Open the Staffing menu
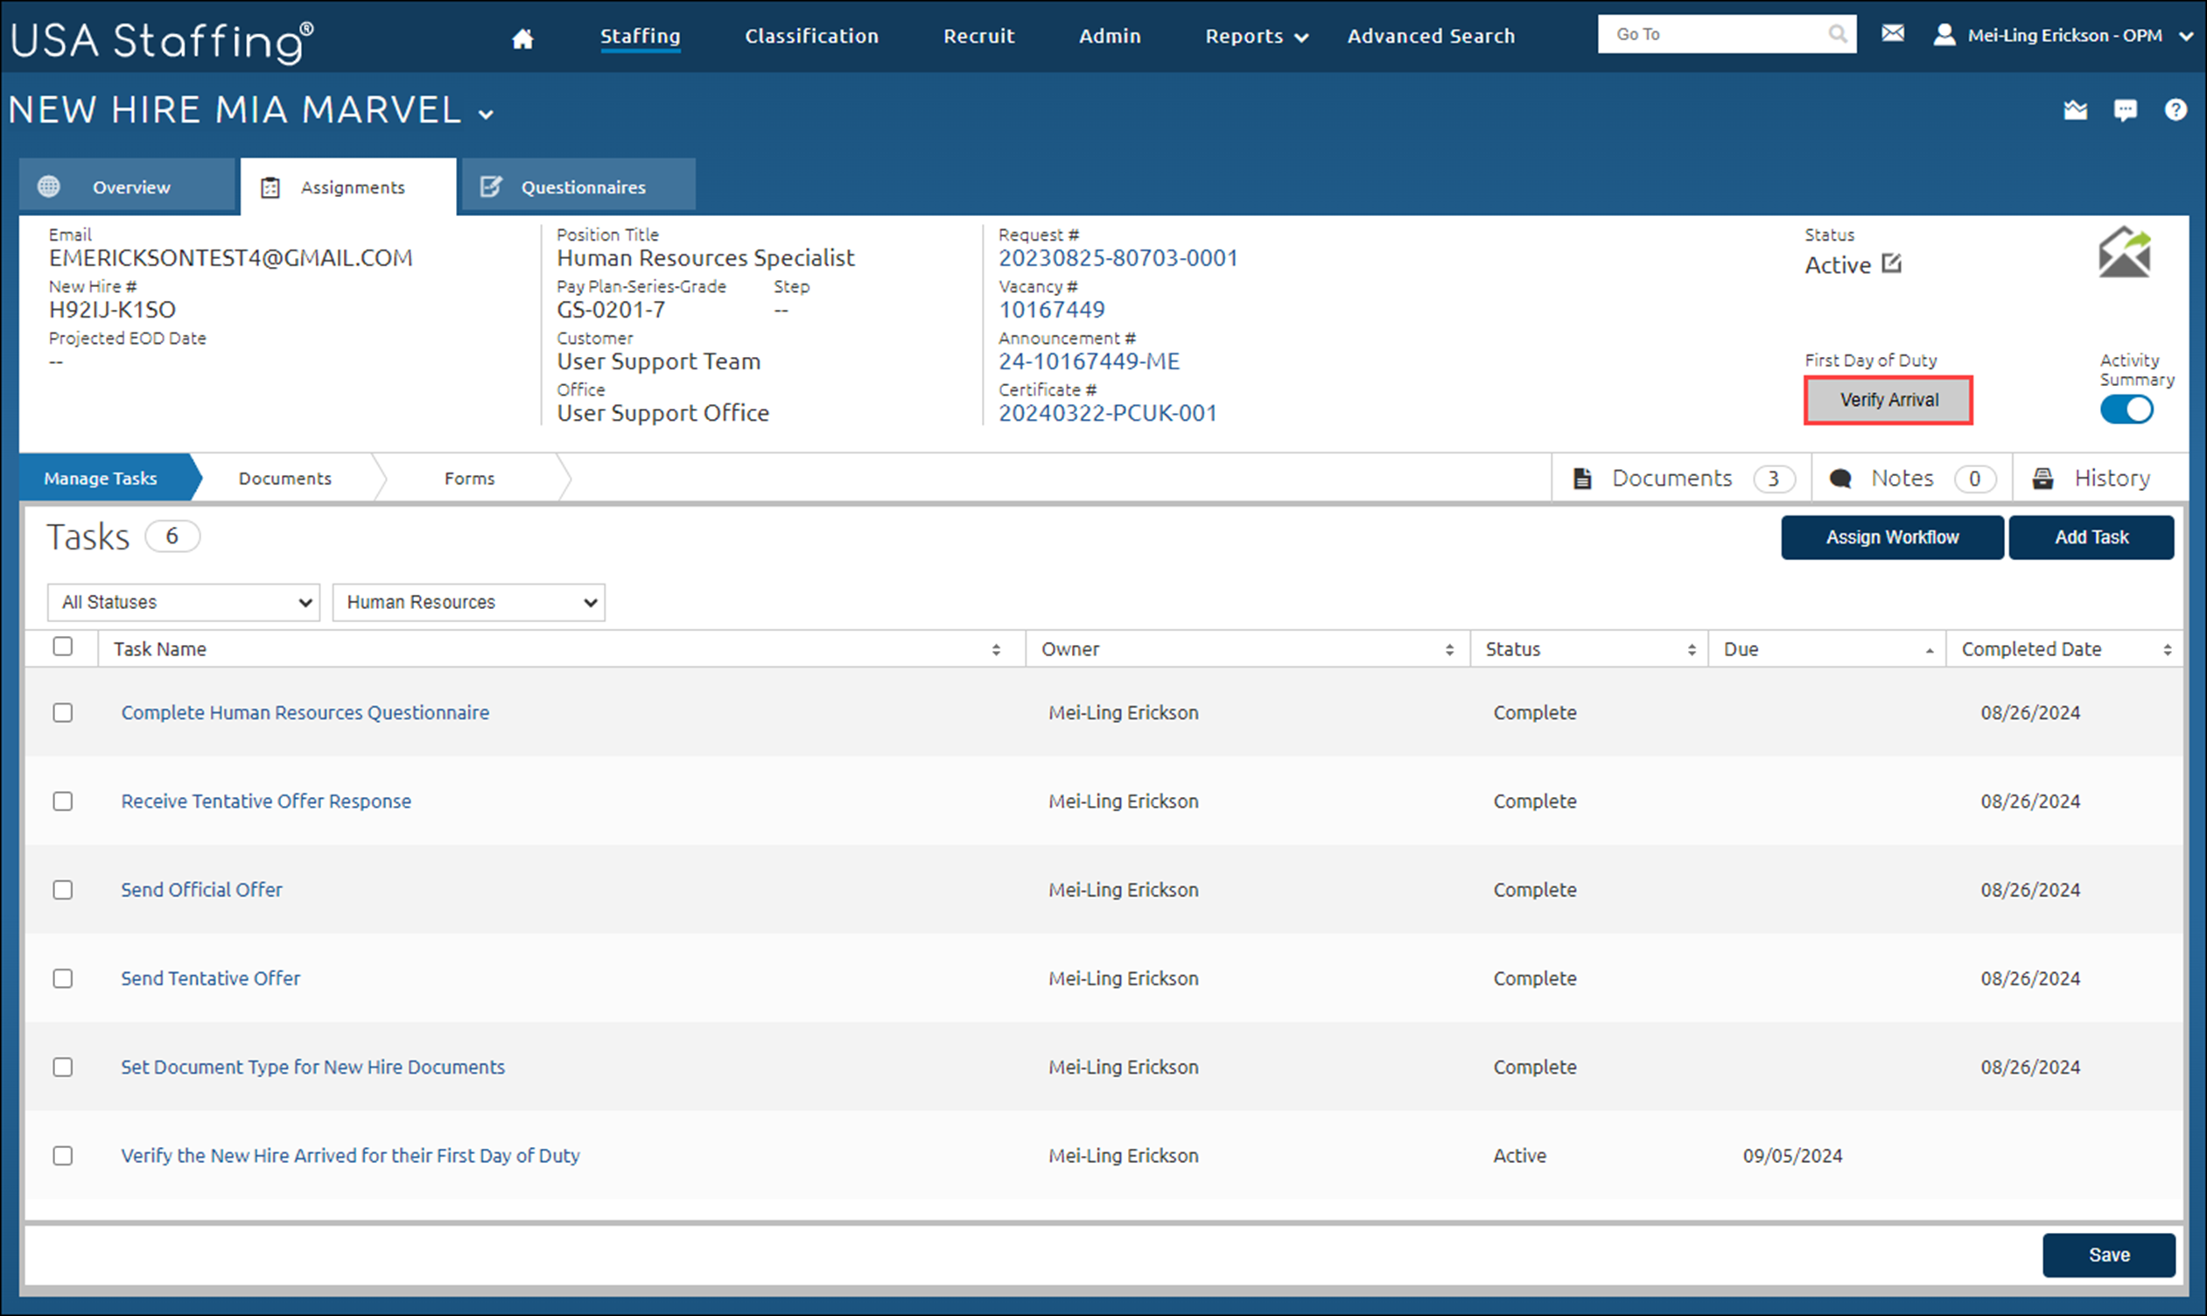The image size is (2207, 1316). tap(641, 37)
